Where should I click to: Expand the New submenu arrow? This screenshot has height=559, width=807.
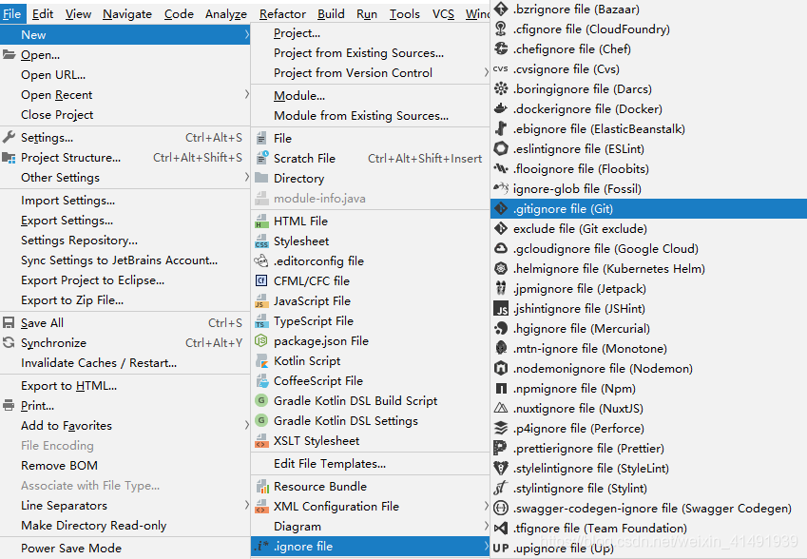pyautogui.click(x=246, y=34)
